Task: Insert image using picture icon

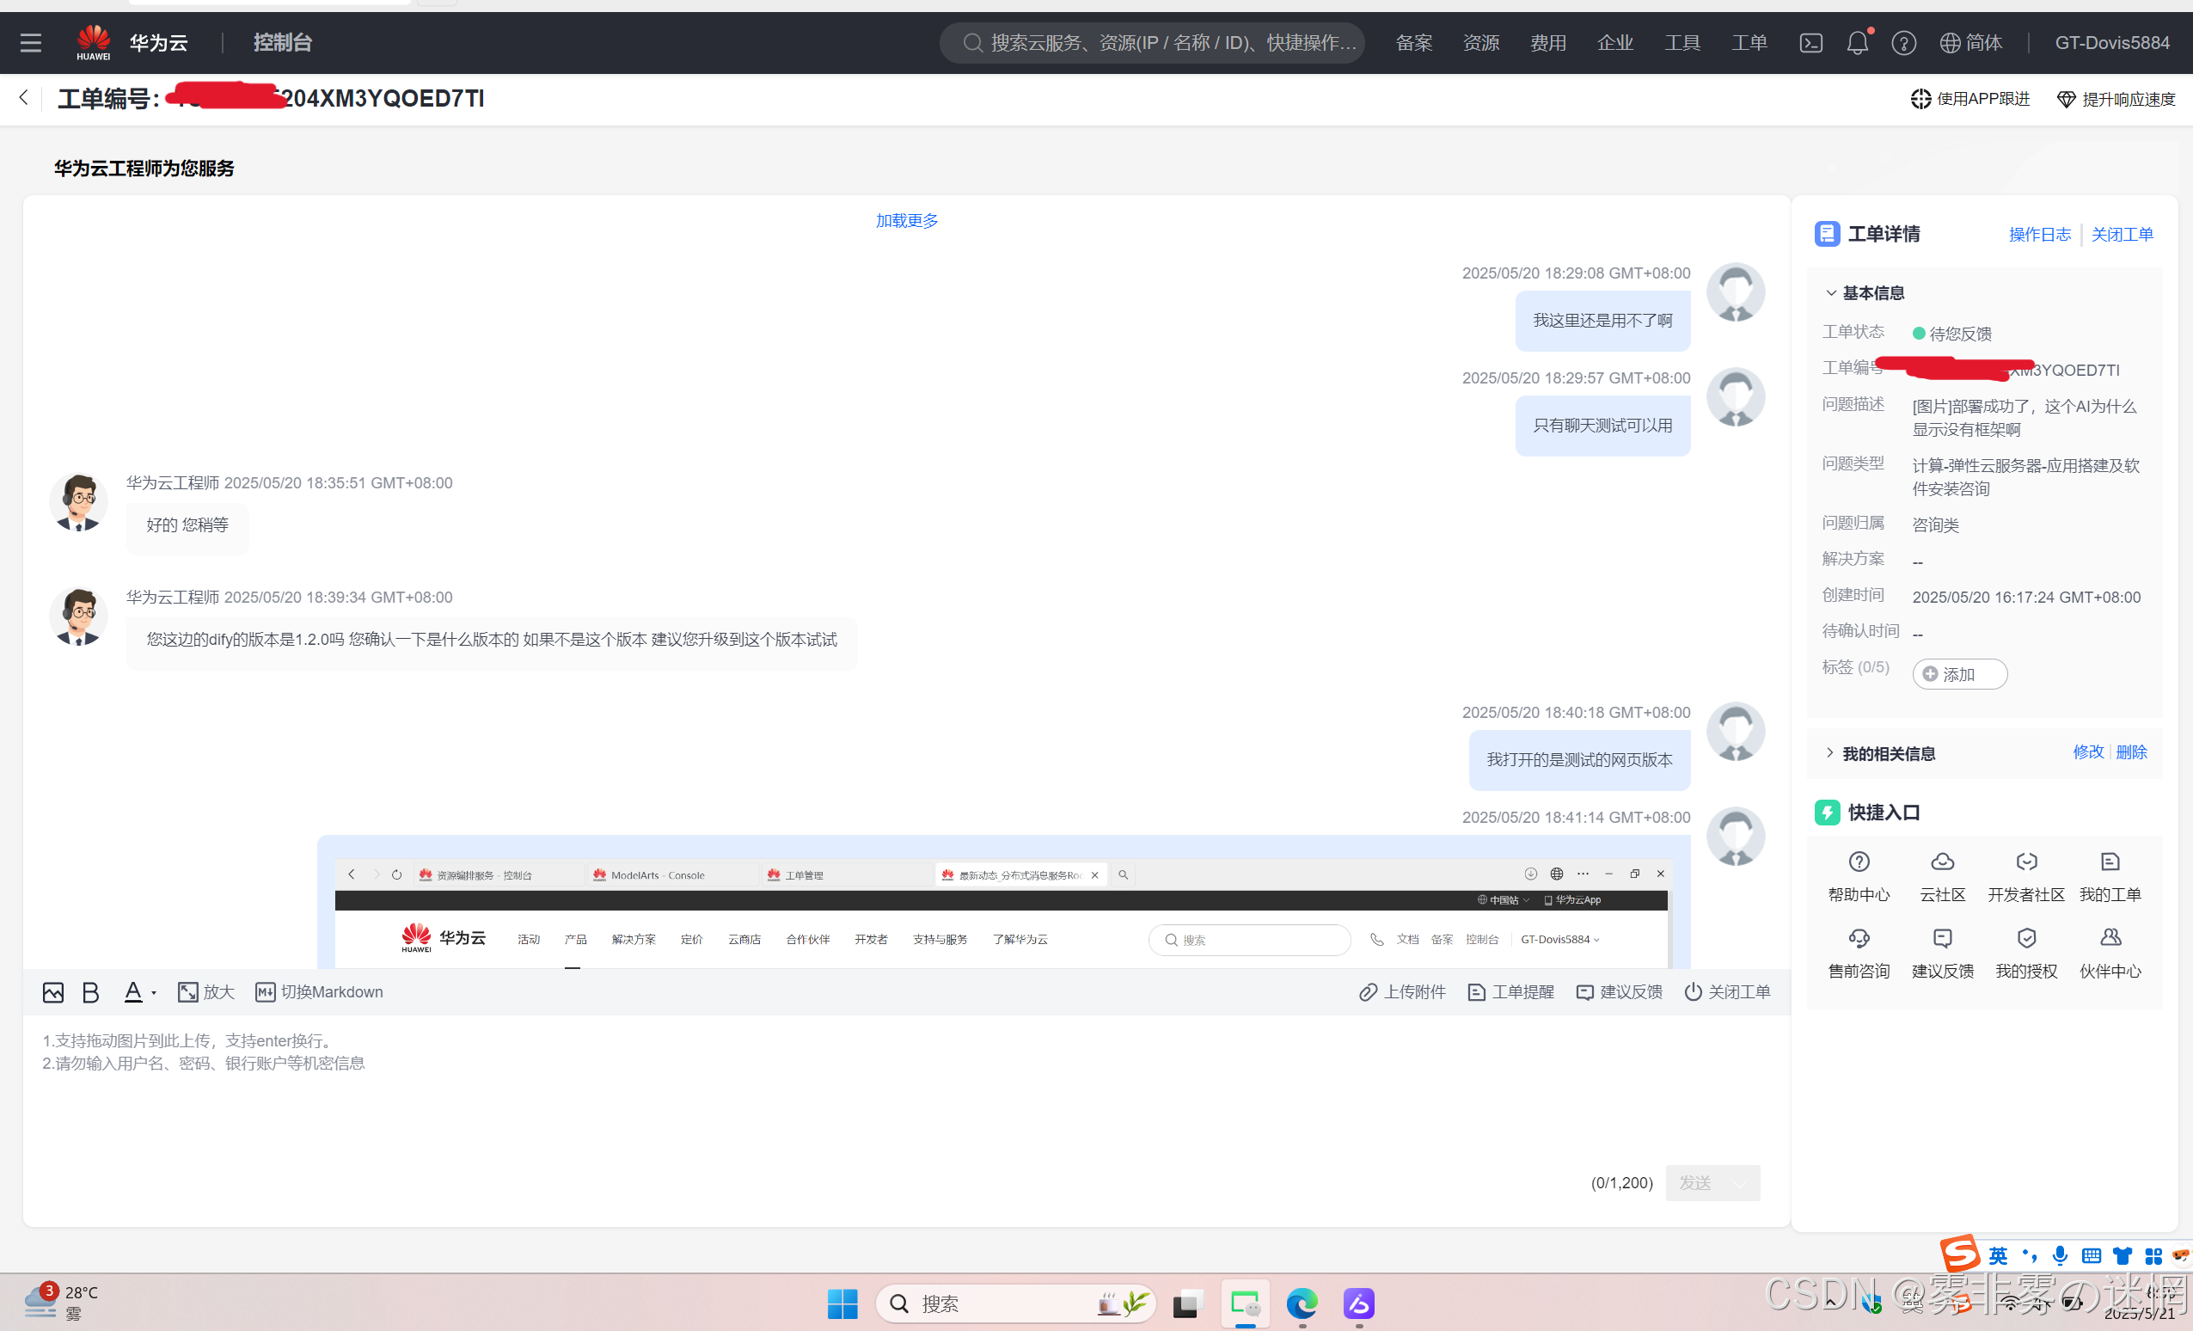Action: pos(53,991)
